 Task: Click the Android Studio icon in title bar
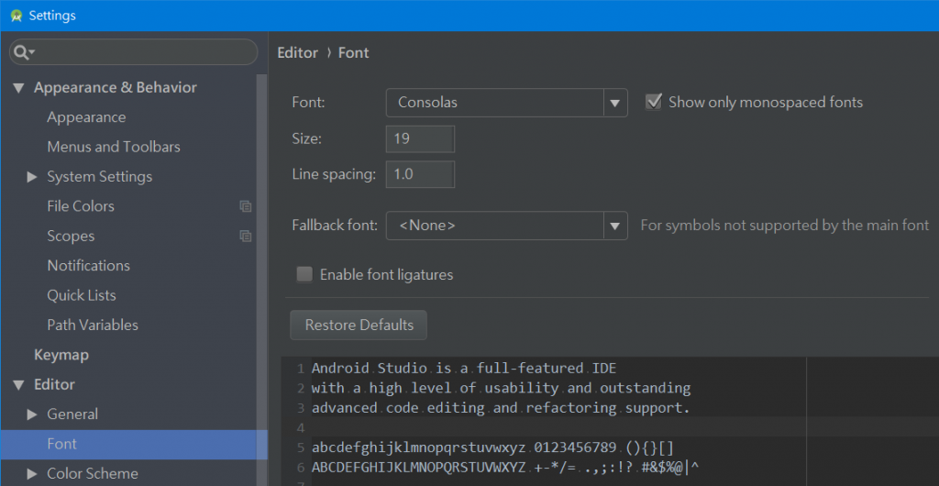click(17, 16)
